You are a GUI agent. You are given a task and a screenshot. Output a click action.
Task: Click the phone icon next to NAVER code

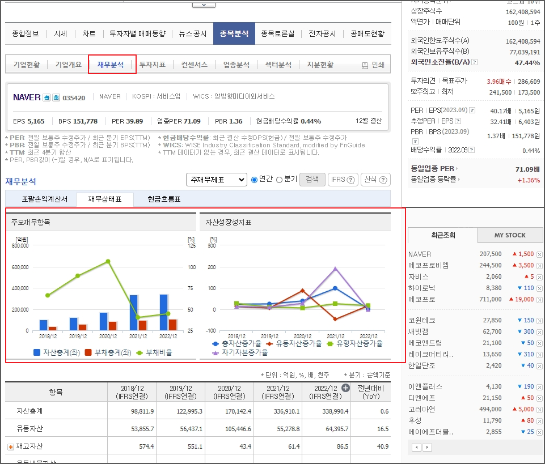point(56,97)
